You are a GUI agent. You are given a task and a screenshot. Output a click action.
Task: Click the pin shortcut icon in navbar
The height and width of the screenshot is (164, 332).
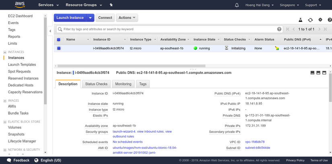point(111,5)
